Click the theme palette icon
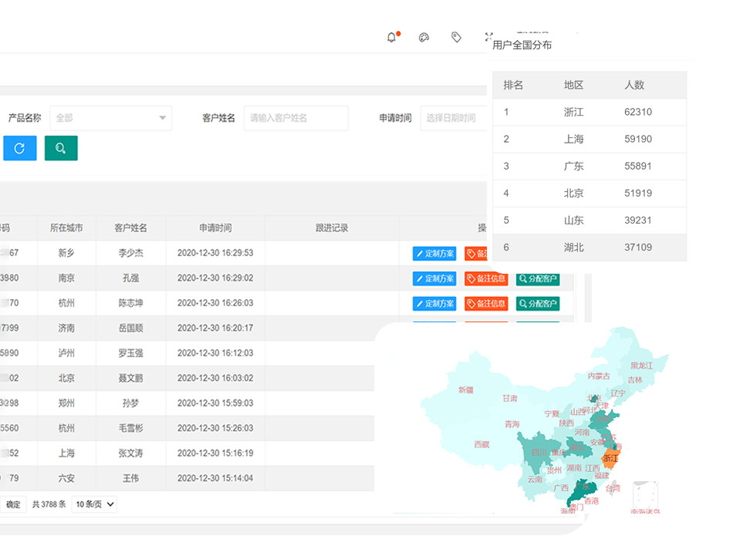The height and width of the screenshot is (556, 743). tap(424, 37)
